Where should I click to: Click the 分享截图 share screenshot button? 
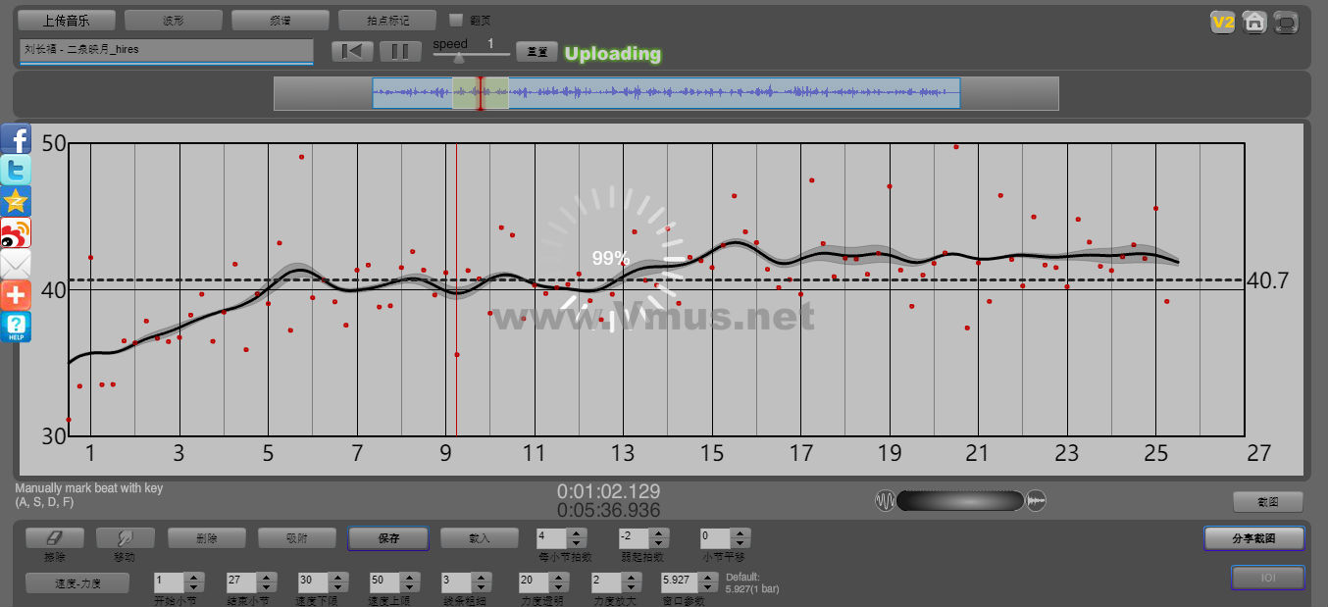coord(1253,538)
